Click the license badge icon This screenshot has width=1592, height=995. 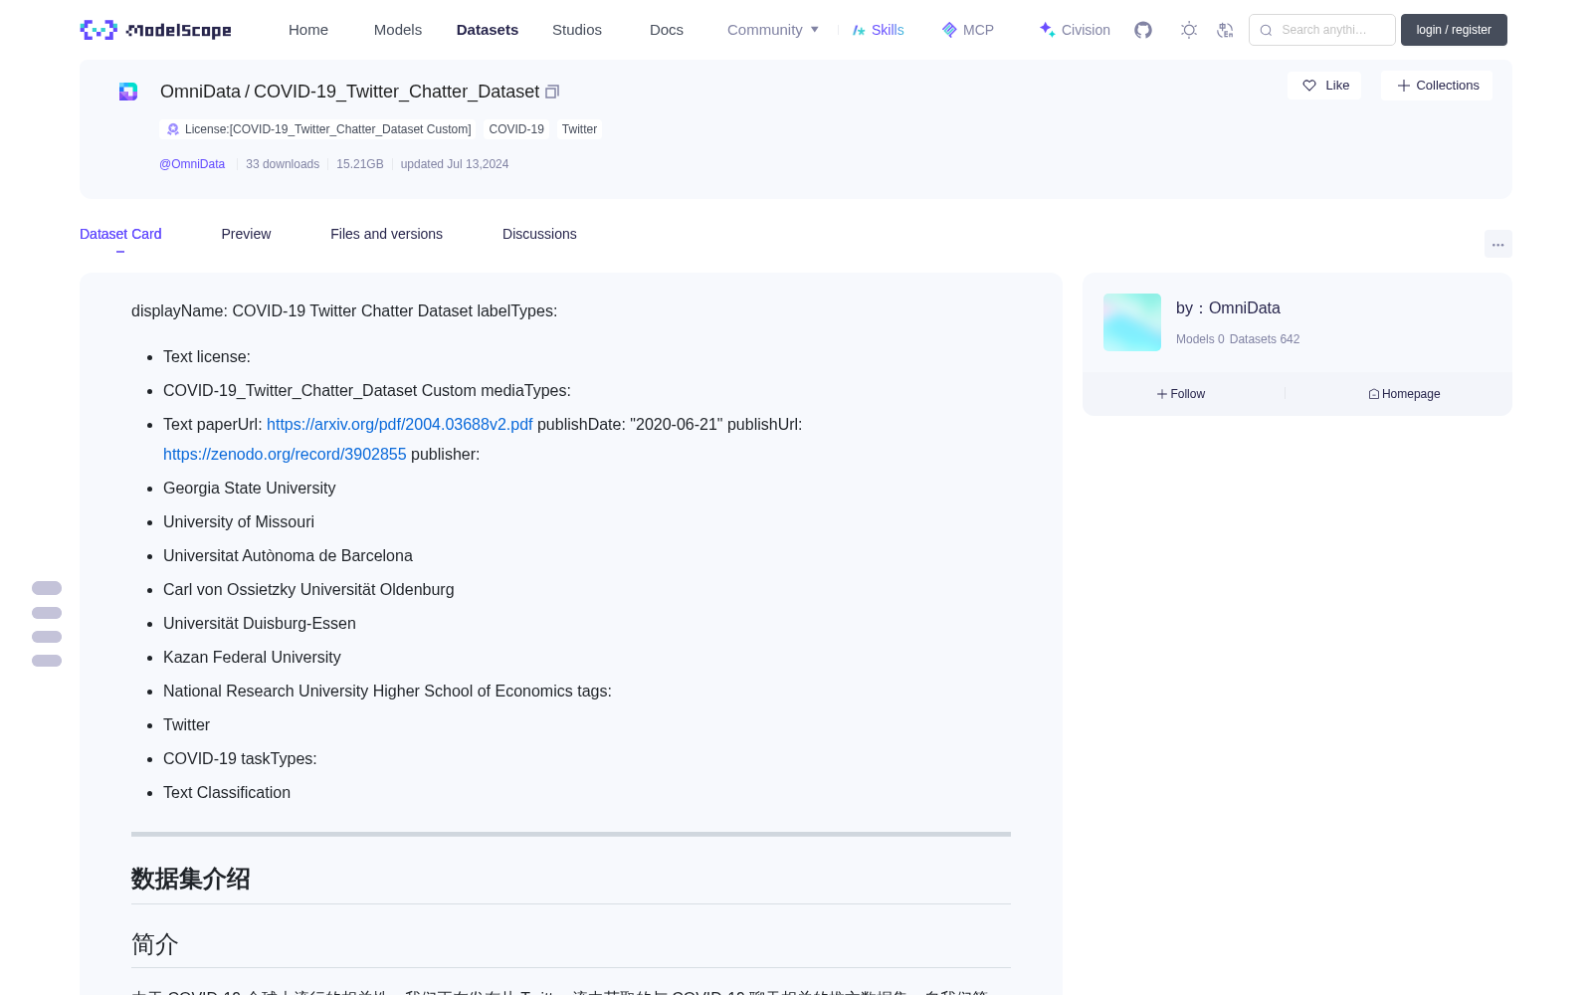[173, 129]
